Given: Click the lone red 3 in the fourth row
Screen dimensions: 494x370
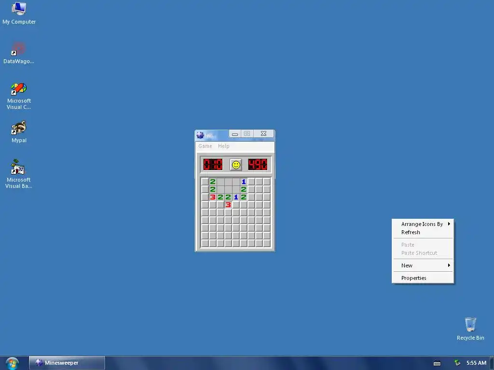Looking at the screenshot, I should point(228,205).
